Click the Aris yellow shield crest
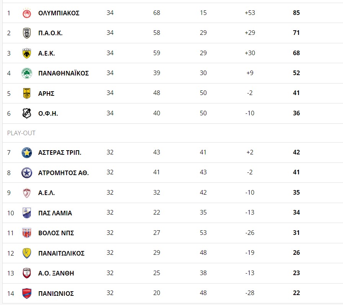343x305 pixels. (27, 93)
